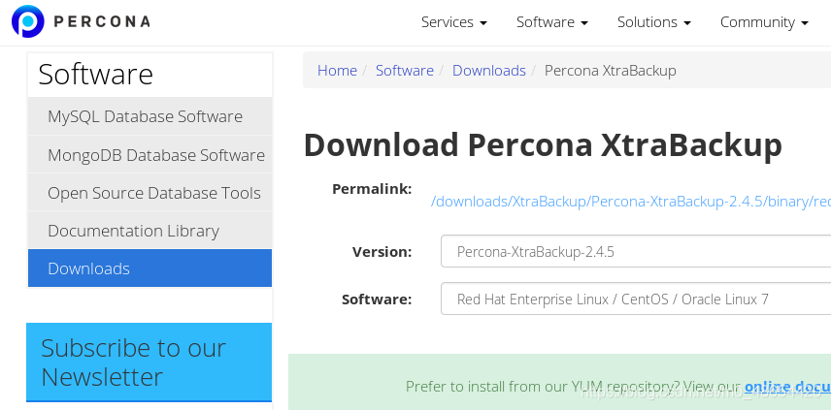
Task: Follow the XtraBackup permalink URL
Action: [631, 202]
